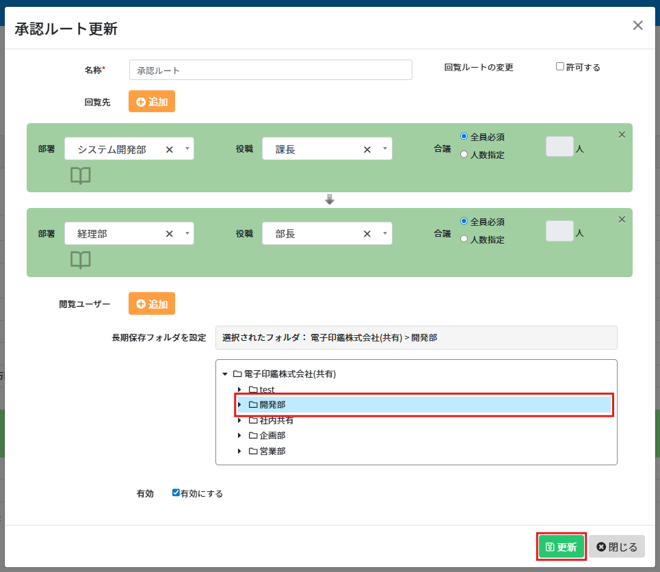Collapse the 電子印鑑株式会社(共有) root folder
The image size is (660, 572).
coord(225,374)
